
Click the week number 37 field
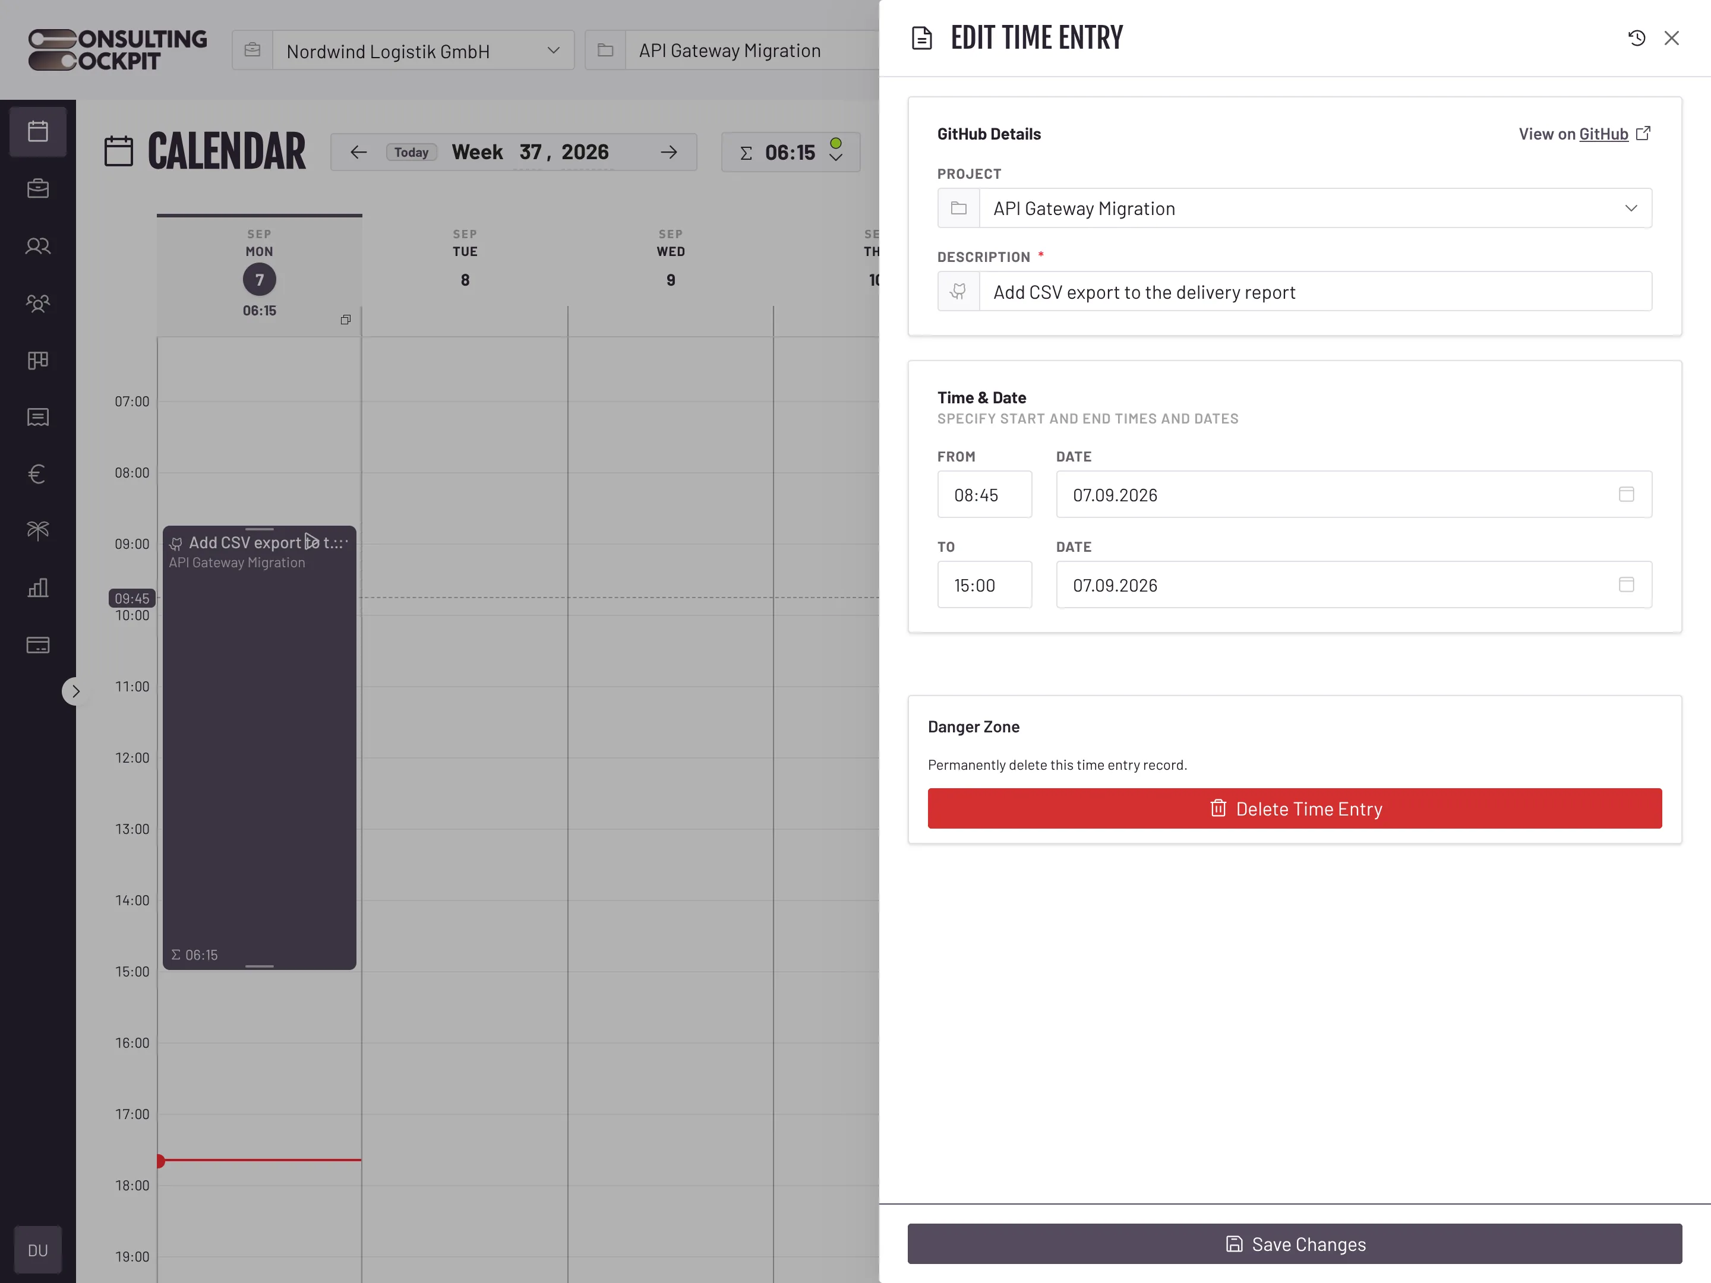[530, 152]
